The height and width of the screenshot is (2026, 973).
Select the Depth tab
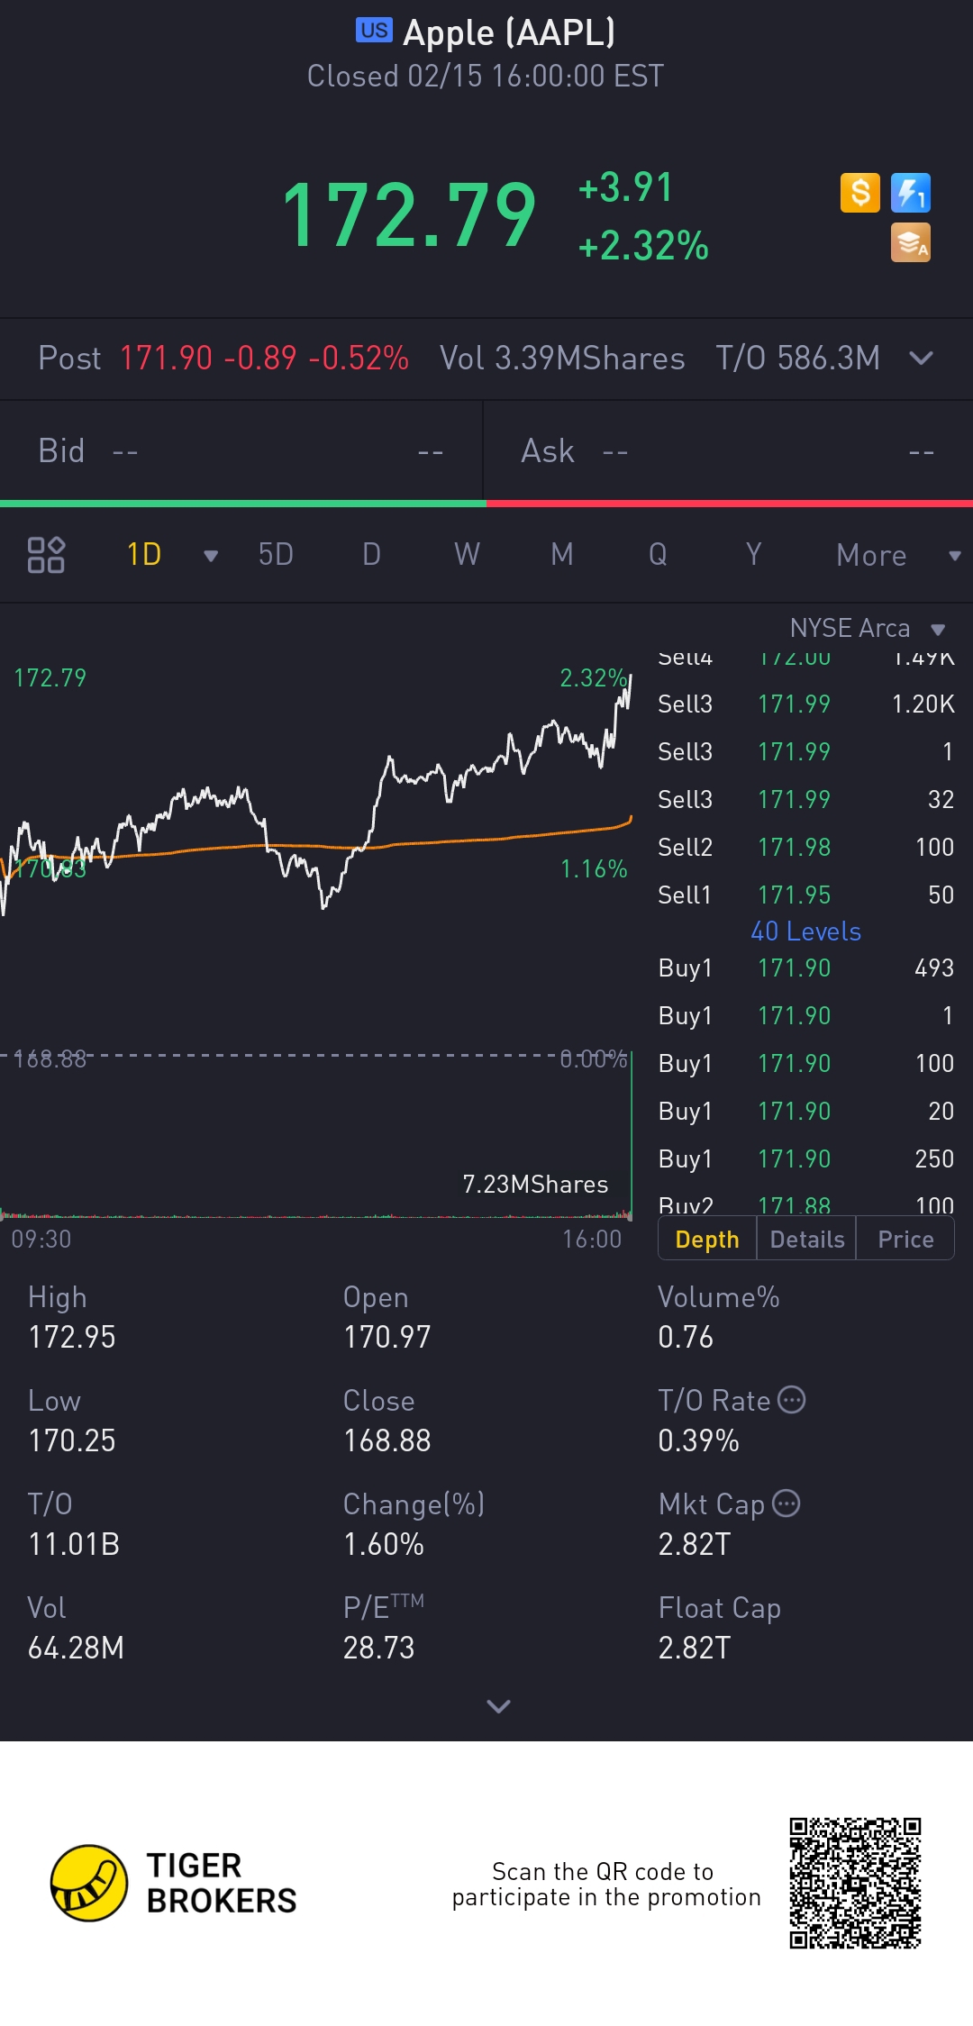pos(707,1239)
